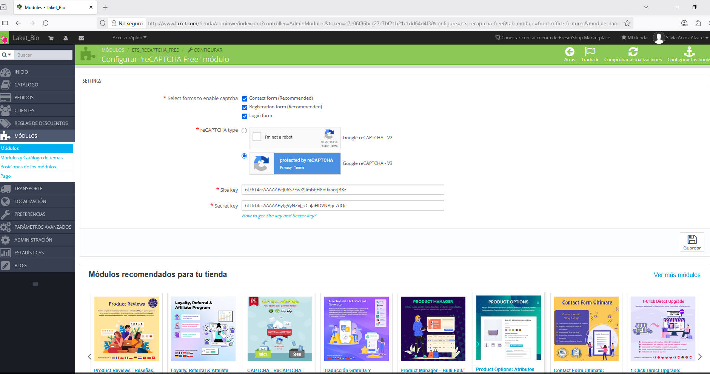Open CATÁLOGO in the sidebar

click(37, 85)
